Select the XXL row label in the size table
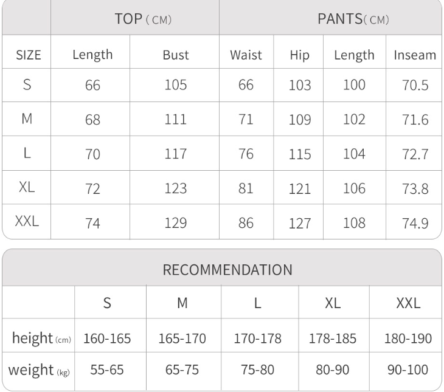 pyautogui.click(x=27, y=222)
